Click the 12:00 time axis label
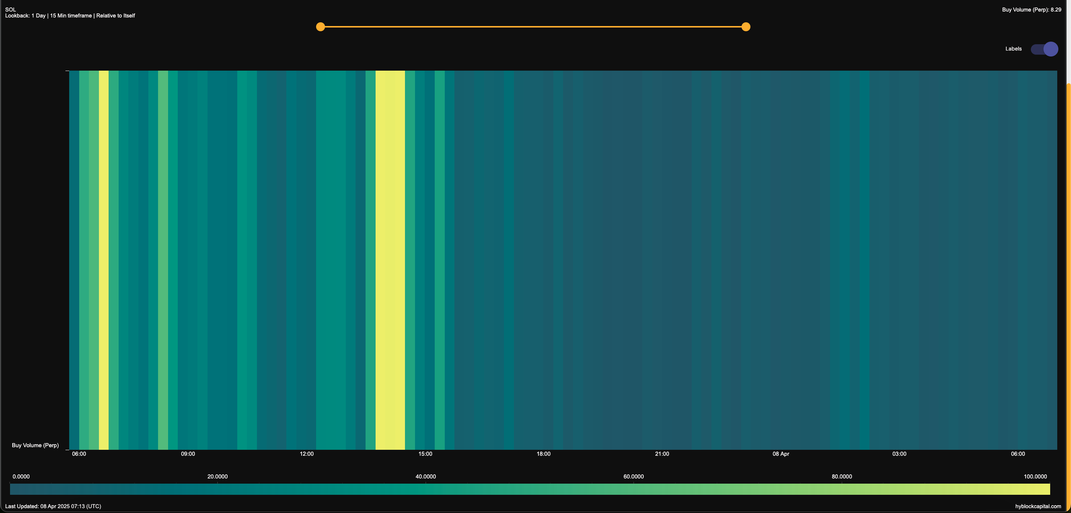This screenshot has height=513, width=1071. [307, 454]
